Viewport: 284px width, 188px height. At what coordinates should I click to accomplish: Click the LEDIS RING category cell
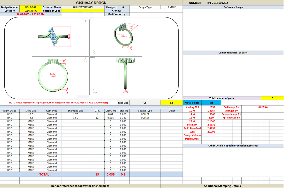pyautogui.click(x=31, y=11)
